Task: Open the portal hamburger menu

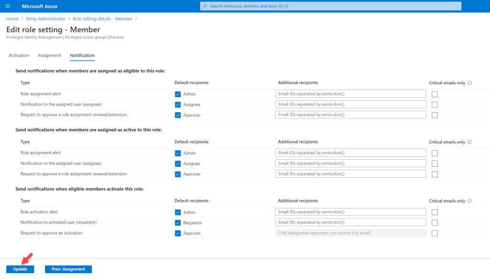Action: tap(7, 6)
